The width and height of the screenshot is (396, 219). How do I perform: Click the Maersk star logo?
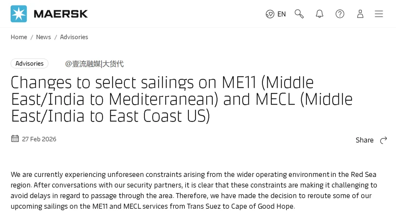(19, 14)
